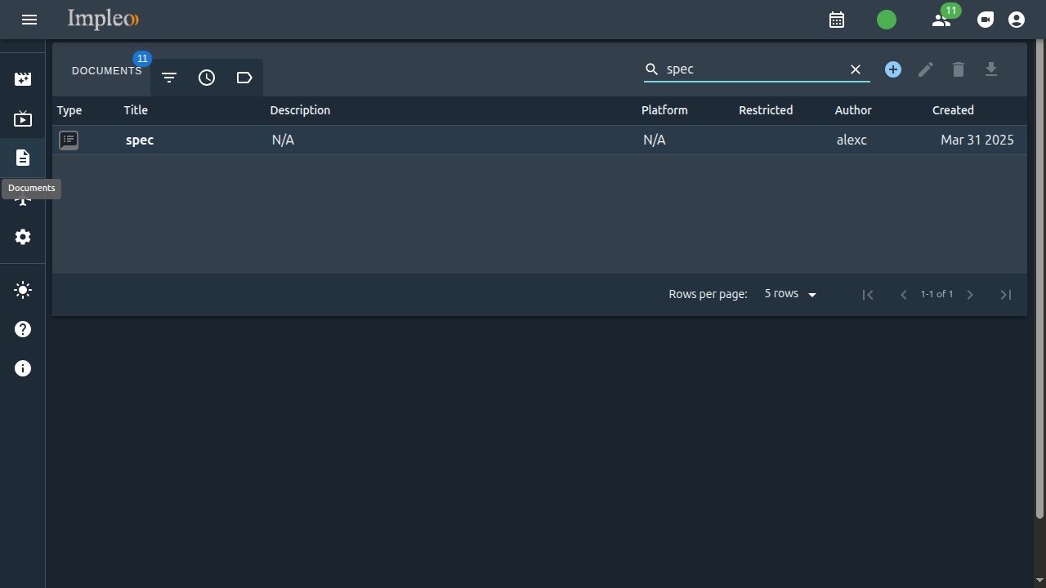The height and width of the screenshot is (588, 1046).
Task: Click the pencil edit document icon
Action: point(926,69)
